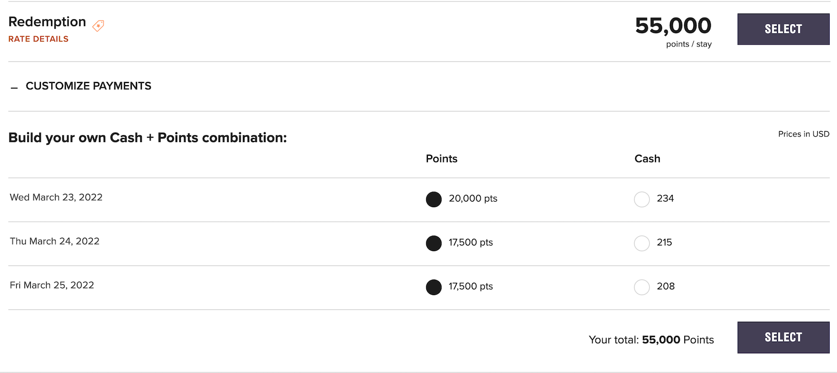Pick 215 cash option for Thu March 24
This screenshot has width=837, height=373.
(x=642, y=243)
